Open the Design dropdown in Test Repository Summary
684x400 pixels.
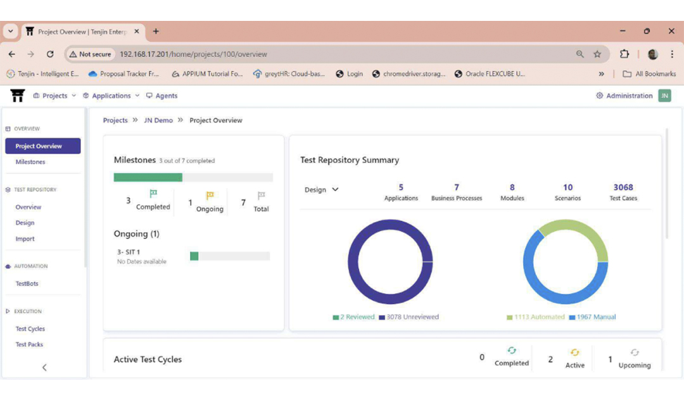pyautogui.click(x=321, y=189)
